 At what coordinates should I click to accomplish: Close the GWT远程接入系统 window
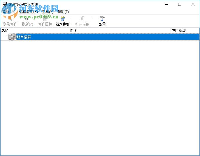(193, 4)
